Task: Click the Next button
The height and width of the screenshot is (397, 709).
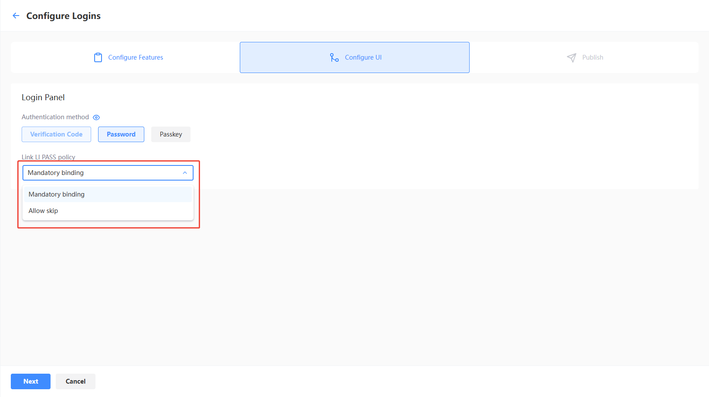Action: [x=31, y=381]
